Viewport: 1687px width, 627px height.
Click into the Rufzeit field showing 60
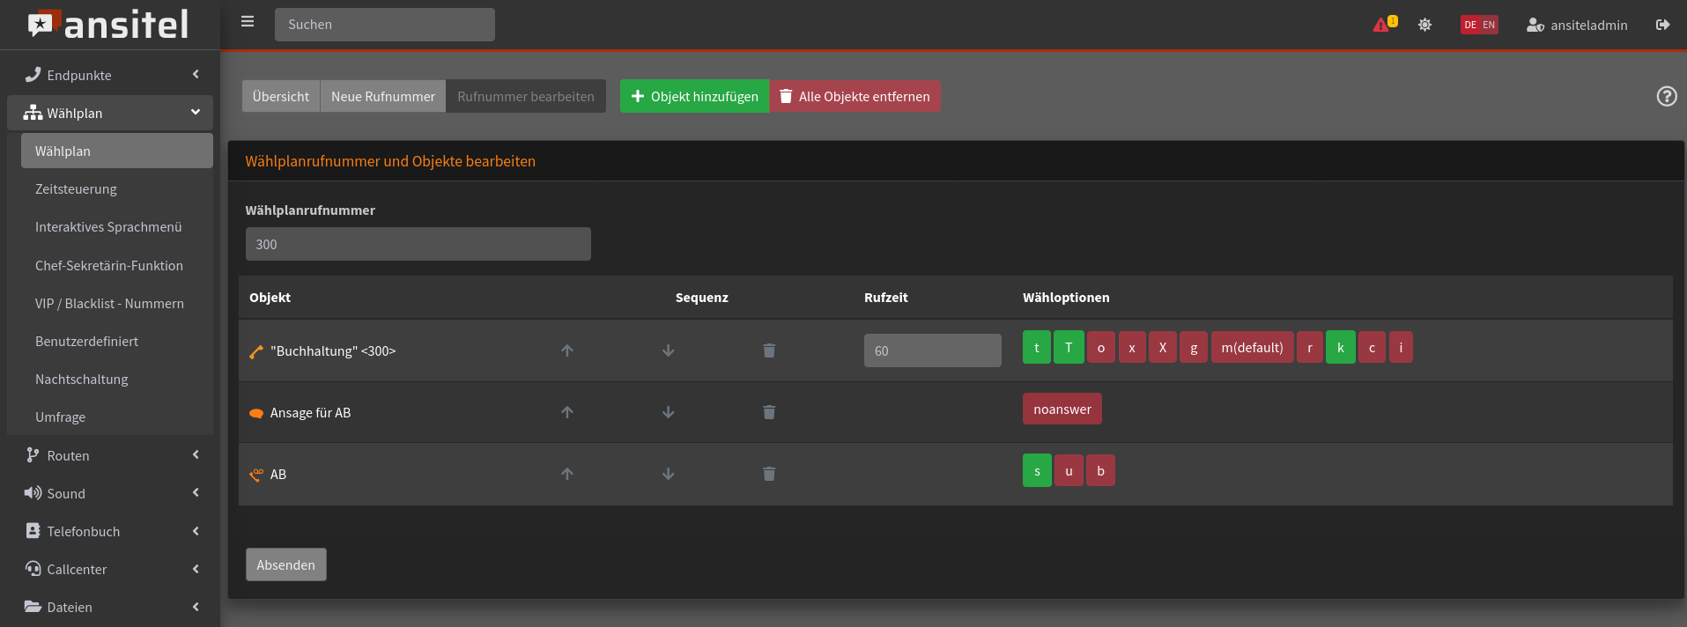point(932,350)
